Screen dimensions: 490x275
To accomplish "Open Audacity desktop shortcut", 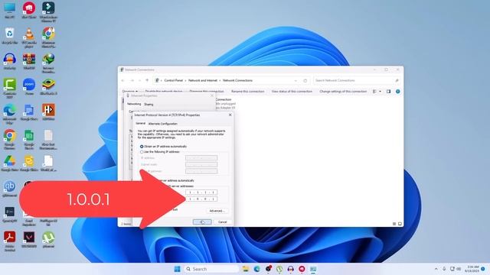I will (x=10, y=61).
